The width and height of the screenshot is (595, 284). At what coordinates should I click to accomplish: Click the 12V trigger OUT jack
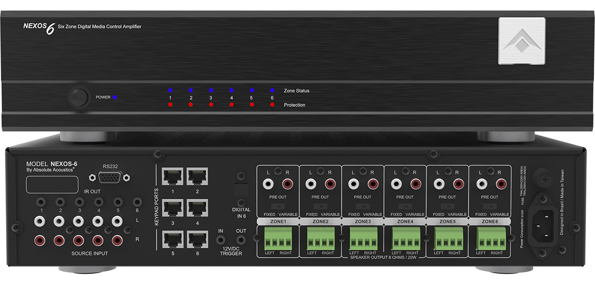pos(241,240)
